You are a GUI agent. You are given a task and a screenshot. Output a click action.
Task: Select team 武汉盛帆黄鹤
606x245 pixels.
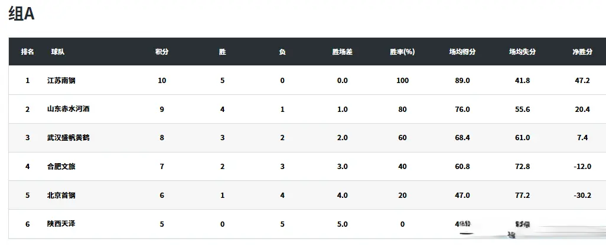69,138
